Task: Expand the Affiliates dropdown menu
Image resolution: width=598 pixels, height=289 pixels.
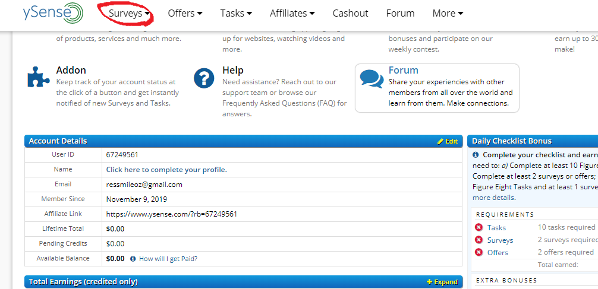Action: [292, 13]
